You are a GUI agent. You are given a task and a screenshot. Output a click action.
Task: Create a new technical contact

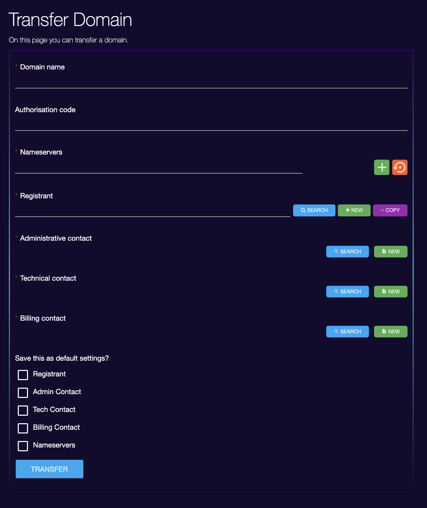(390, 292)
